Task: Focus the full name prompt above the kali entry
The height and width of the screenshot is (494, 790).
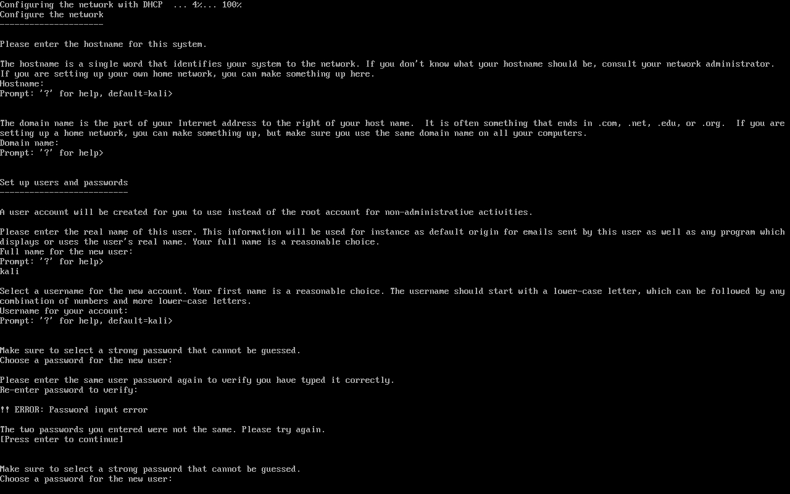Action: [x=52, y=262]
